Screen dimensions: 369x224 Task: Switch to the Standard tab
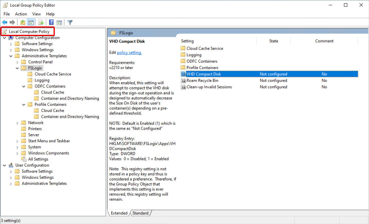click(140, 213)
